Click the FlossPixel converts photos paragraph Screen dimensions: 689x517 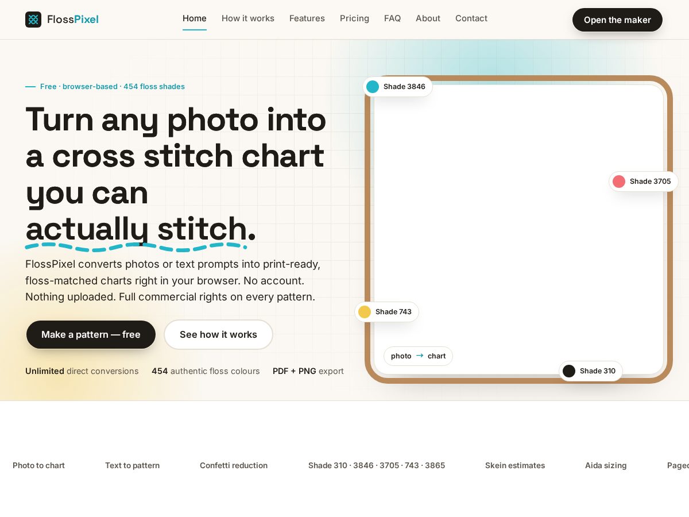click(173, 281)
